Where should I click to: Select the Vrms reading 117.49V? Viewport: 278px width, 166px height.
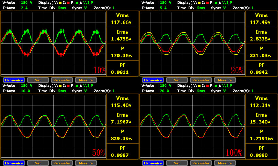(x=260, y=22)
